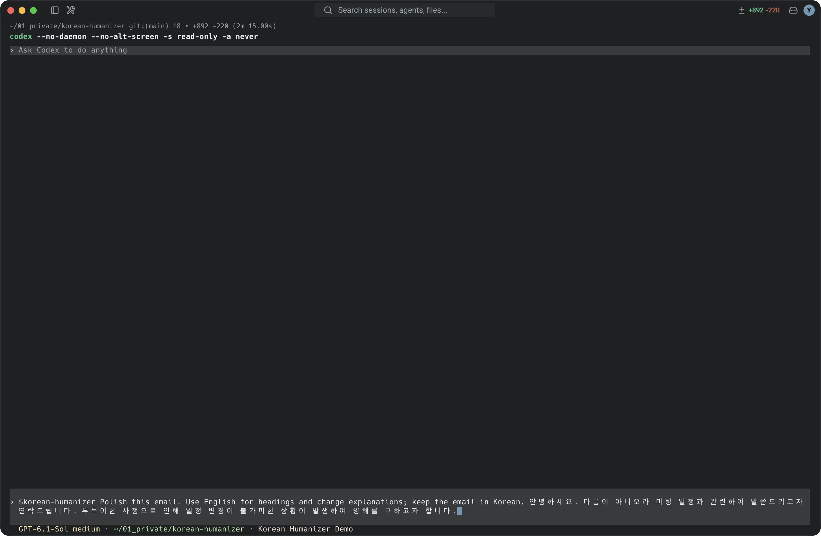821x536 pixels.
Task: Click the GPT-6.1-Sol medium model label
Action: pos(59,529)
